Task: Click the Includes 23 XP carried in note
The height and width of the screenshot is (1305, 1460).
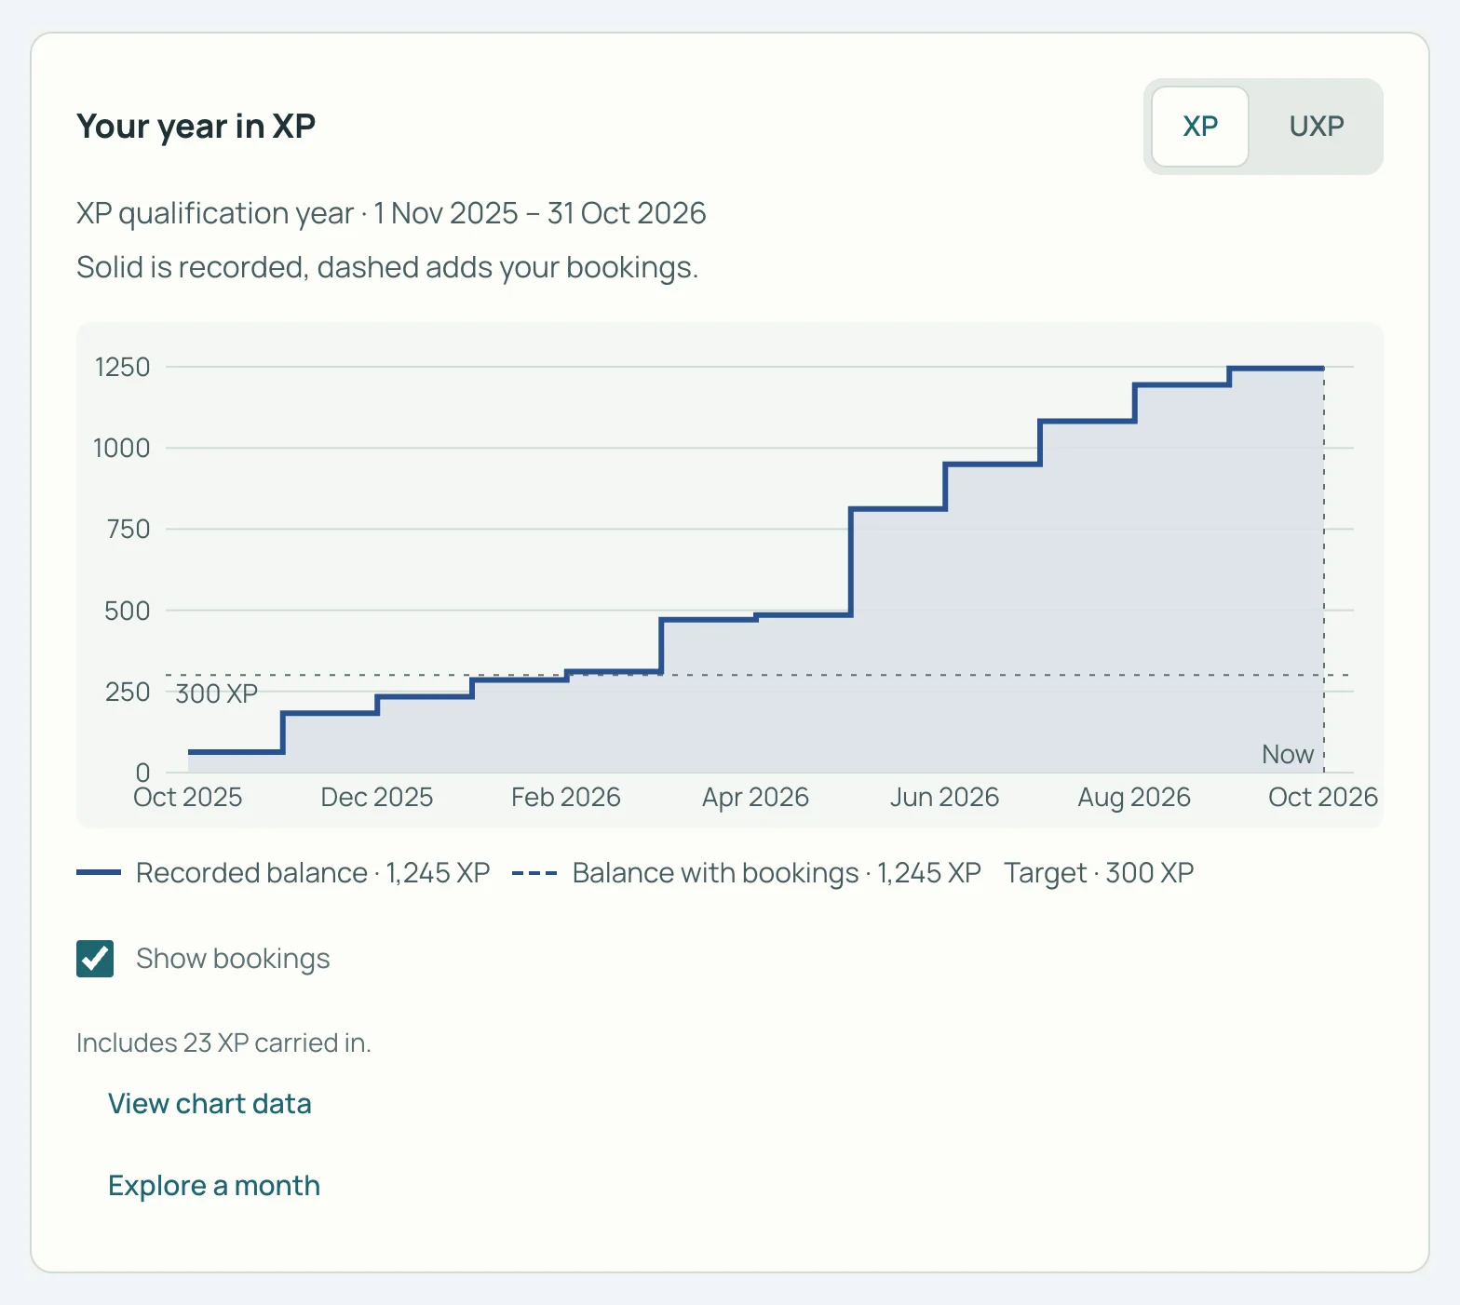Action: click(x=223, y=1043)
